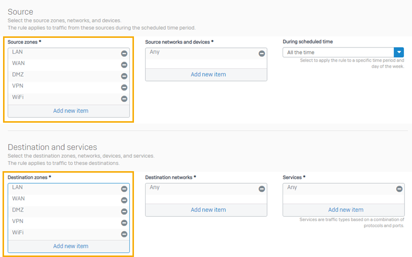Open the scheduled time dropdown arrow
Image resolution: width=412 pixels, height=257 pixels.
[399, 53]
